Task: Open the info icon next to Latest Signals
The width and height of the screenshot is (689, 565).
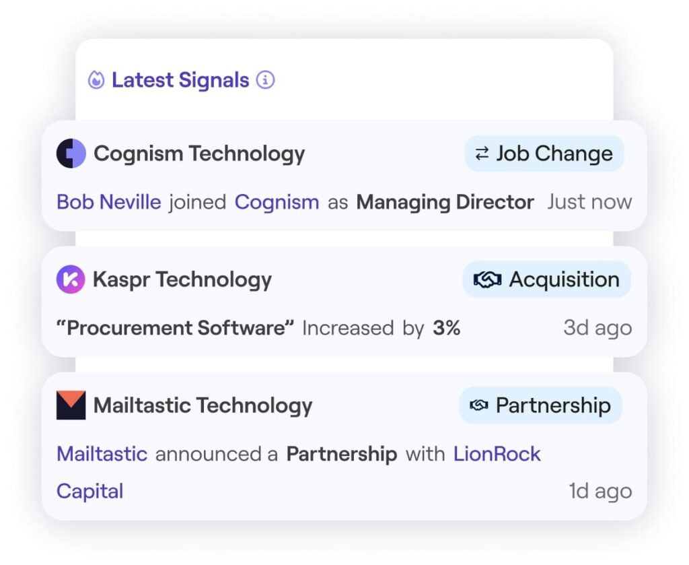Action: pyautogui.click(x=266, y=80)
